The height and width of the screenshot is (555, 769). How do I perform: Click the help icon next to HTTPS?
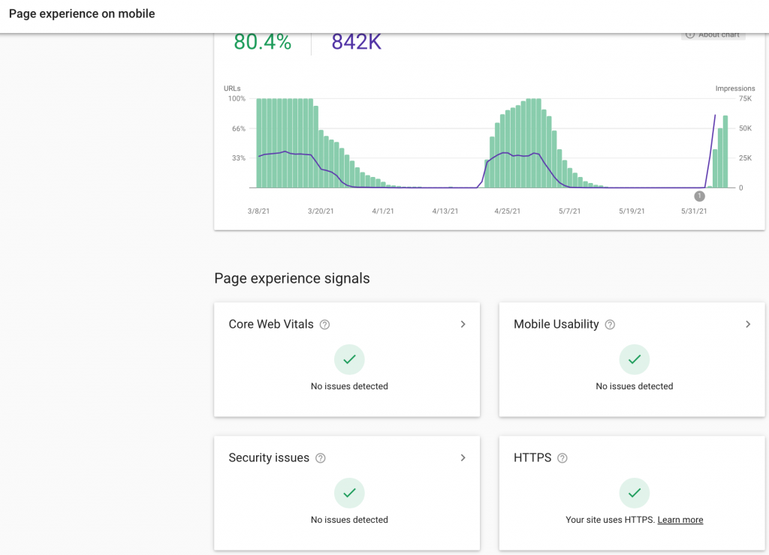pos(562,458)
